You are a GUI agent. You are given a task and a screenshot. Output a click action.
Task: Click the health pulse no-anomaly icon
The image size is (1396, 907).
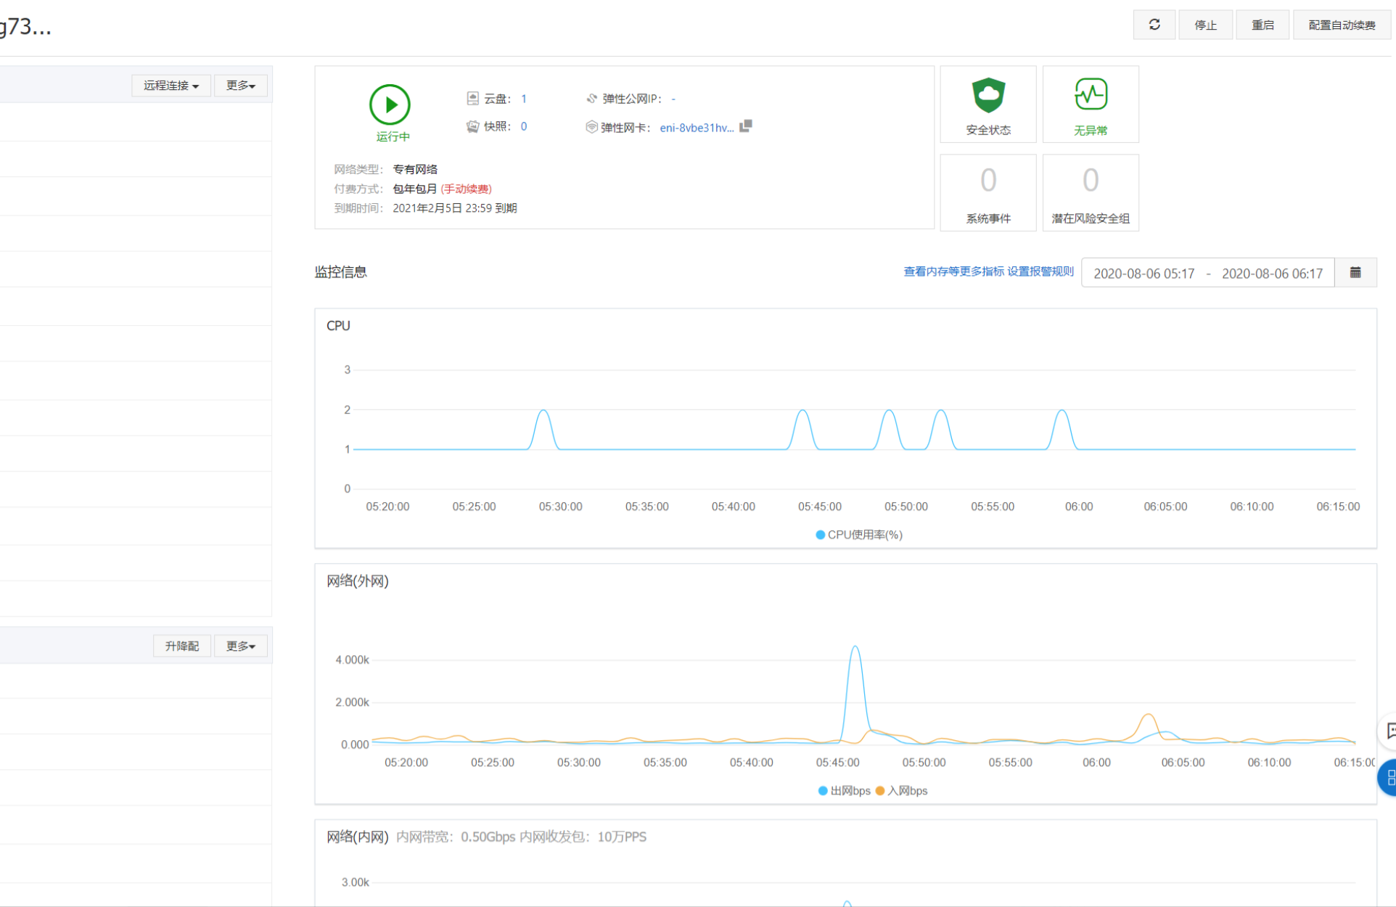click(1091, 94)
